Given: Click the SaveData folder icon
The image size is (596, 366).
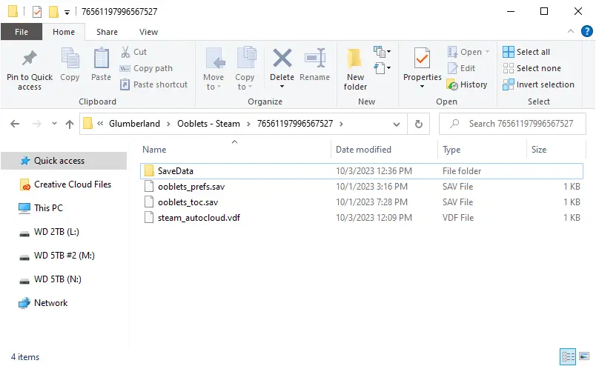Looking at the screenshot, I should point(150,171).
